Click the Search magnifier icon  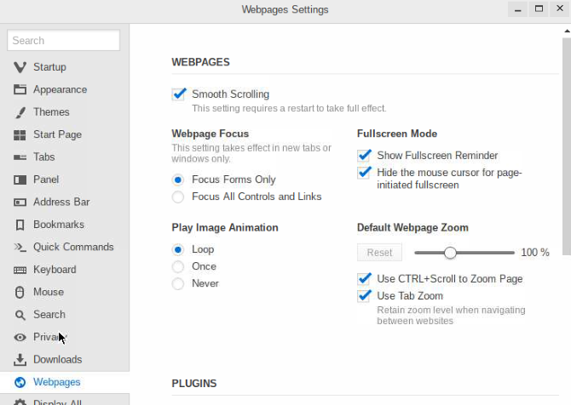(x=20, y=315)
